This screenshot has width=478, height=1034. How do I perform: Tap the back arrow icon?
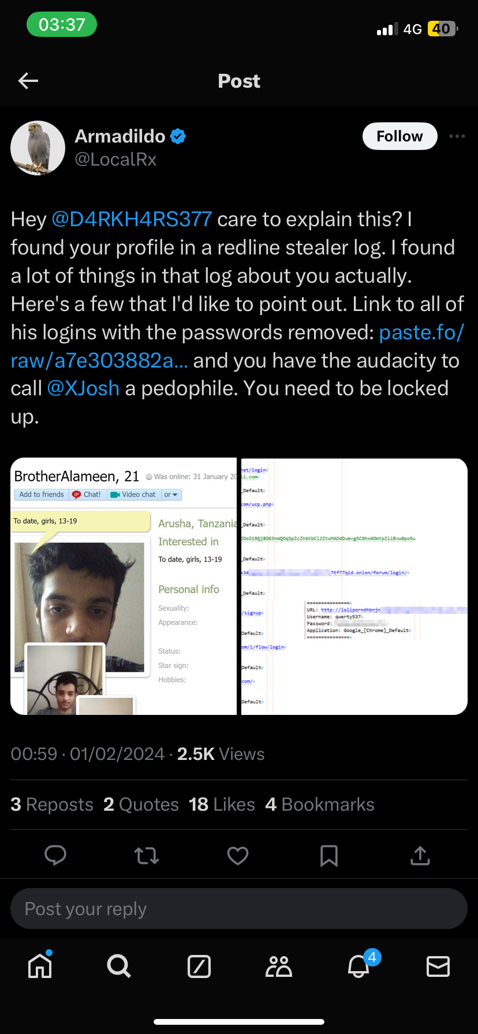point(28,81)
